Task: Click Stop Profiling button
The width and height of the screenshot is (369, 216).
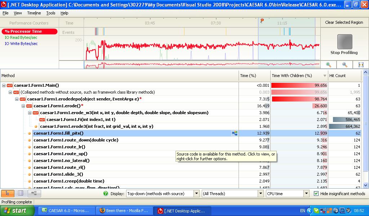Action: pyautogui.click(x=344, y=44)
